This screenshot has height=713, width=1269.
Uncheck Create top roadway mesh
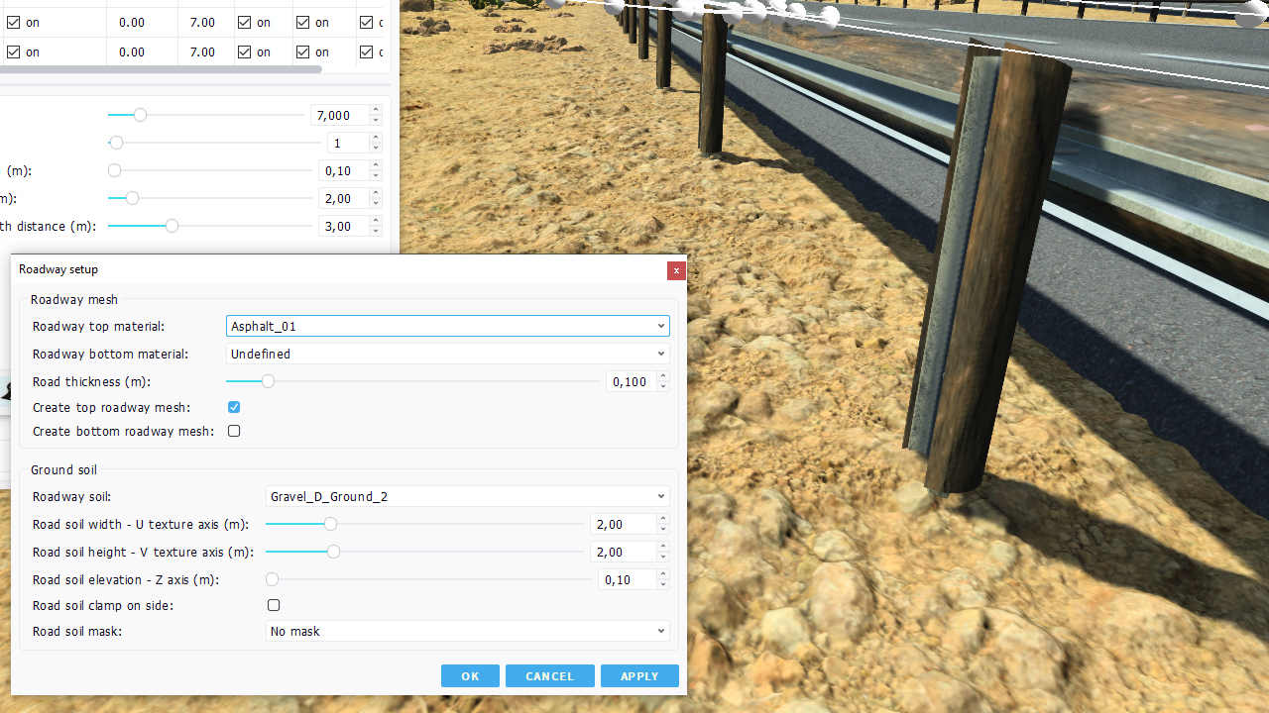(x=234, y=407)
